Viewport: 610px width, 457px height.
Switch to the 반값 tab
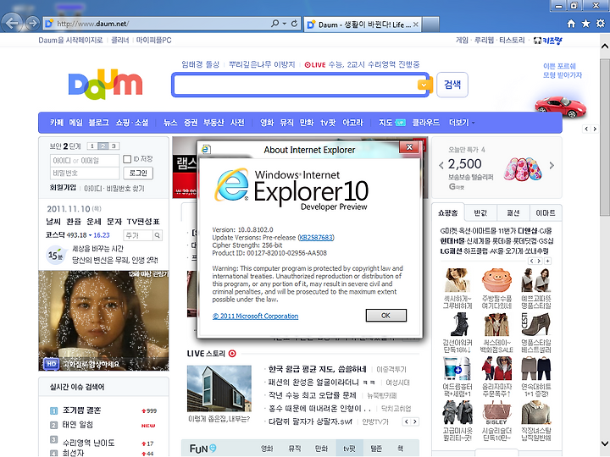point(480,213)
